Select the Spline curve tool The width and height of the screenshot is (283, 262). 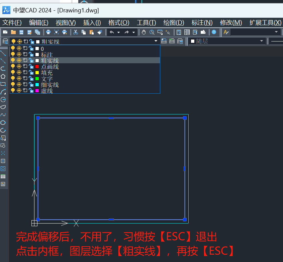(x=3, y=115)
